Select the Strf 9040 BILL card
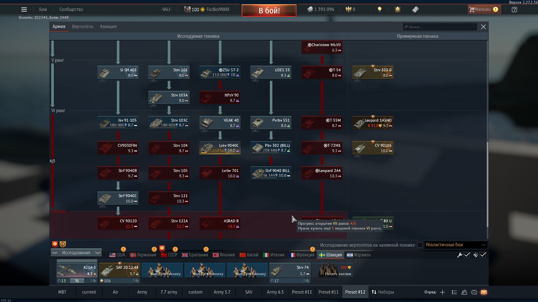The width and height of the screenshot is (538, 302). pos(271,173)
